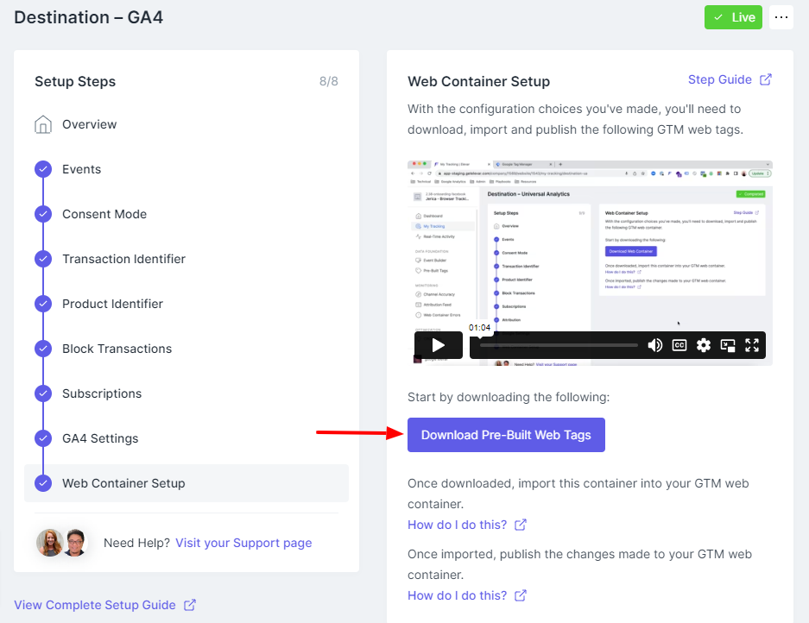
Task: Play the setup video
Action: click(439, 345)
